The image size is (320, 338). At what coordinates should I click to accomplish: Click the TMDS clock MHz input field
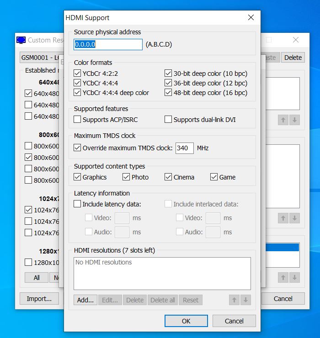(x=184, y=148)
